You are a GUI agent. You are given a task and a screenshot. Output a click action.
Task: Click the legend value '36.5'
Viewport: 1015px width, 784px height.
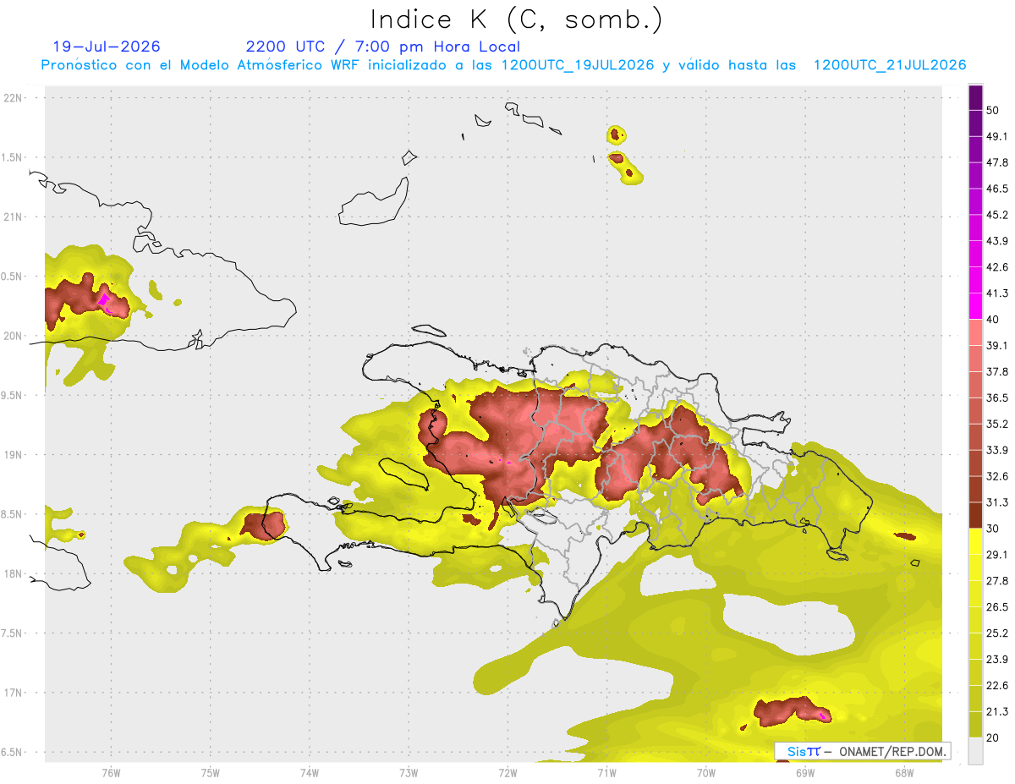[997, 397]
